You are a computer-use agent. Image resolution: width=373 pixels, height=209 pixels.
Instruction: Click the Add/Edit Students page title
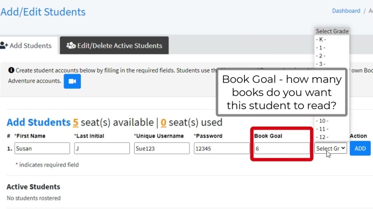tap(43, 12)
